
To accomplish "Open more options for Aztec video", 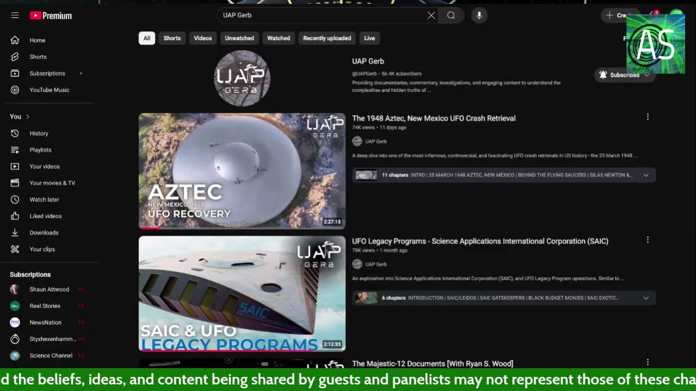I will pos(648,117).
